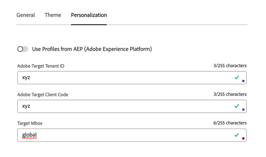Enable Use Profiles from AEP toggle

23,49
